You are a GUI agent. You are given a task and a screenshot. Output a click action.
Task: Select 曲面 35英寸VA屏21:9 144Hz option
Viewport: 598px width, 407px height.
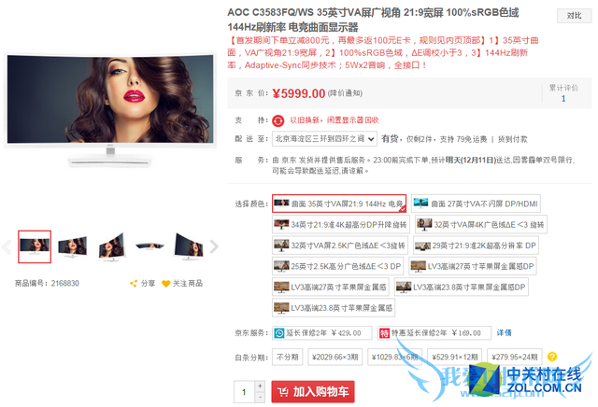click(x=339, y=203)
